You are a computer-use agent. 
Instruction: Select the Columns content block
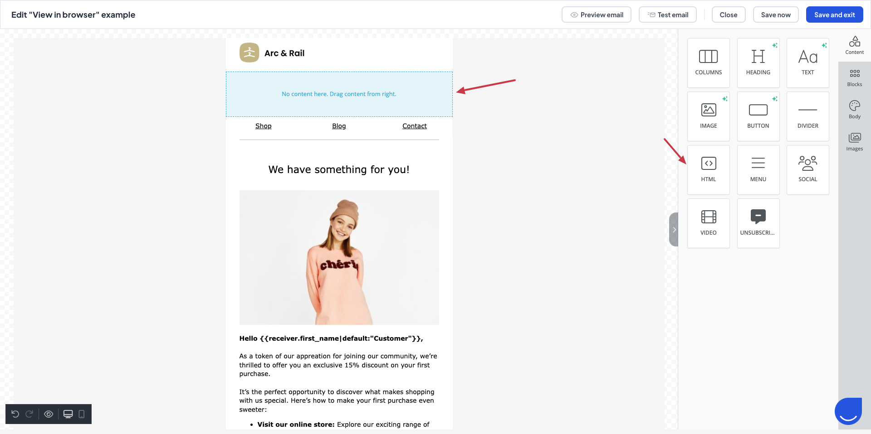point(708,63)
